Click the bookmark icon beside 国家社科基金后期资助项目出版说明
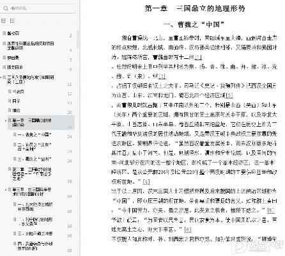The width and height of the screenshot is (285, 256). [x=4, y=44]
